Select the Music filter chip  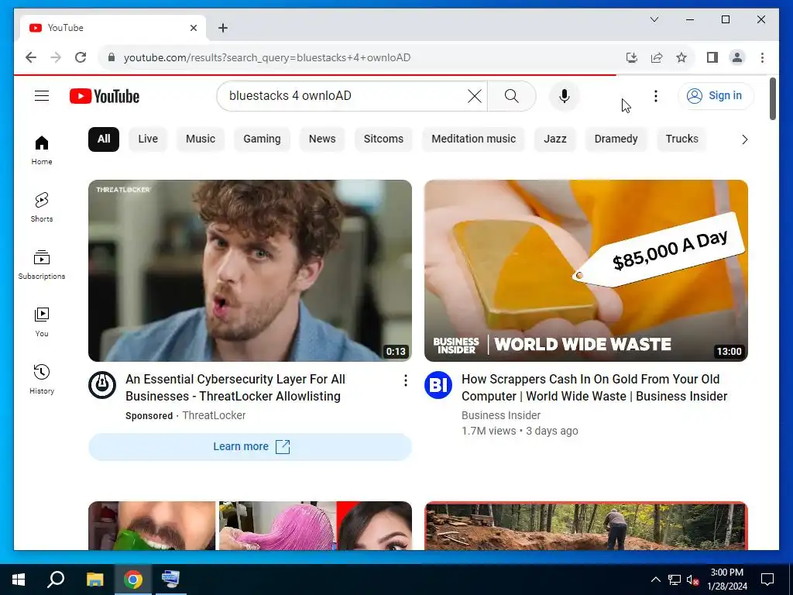click(201, 139)
